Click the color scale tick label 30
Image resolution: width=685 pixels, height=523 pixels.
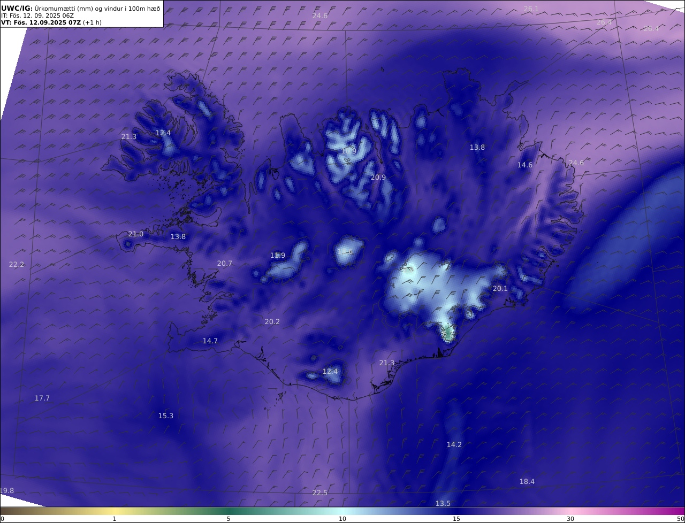570,519
